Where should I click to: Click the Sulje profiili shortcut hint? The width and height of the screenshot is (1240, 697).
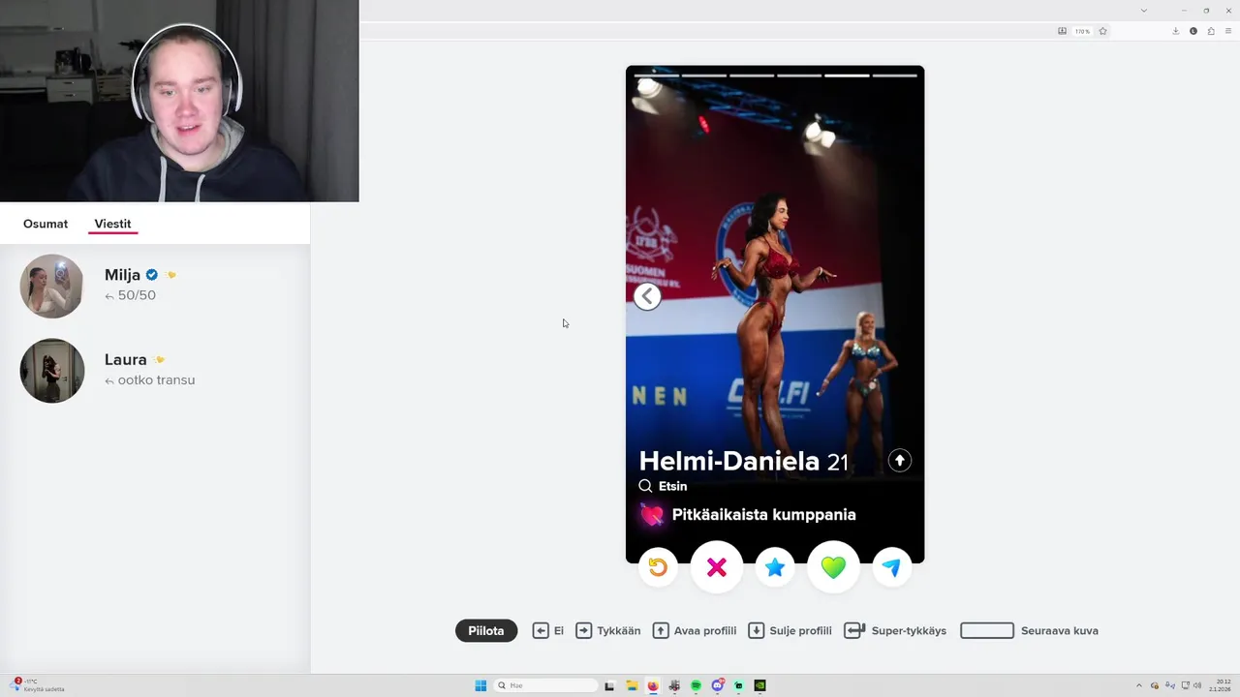pos(790,630)
